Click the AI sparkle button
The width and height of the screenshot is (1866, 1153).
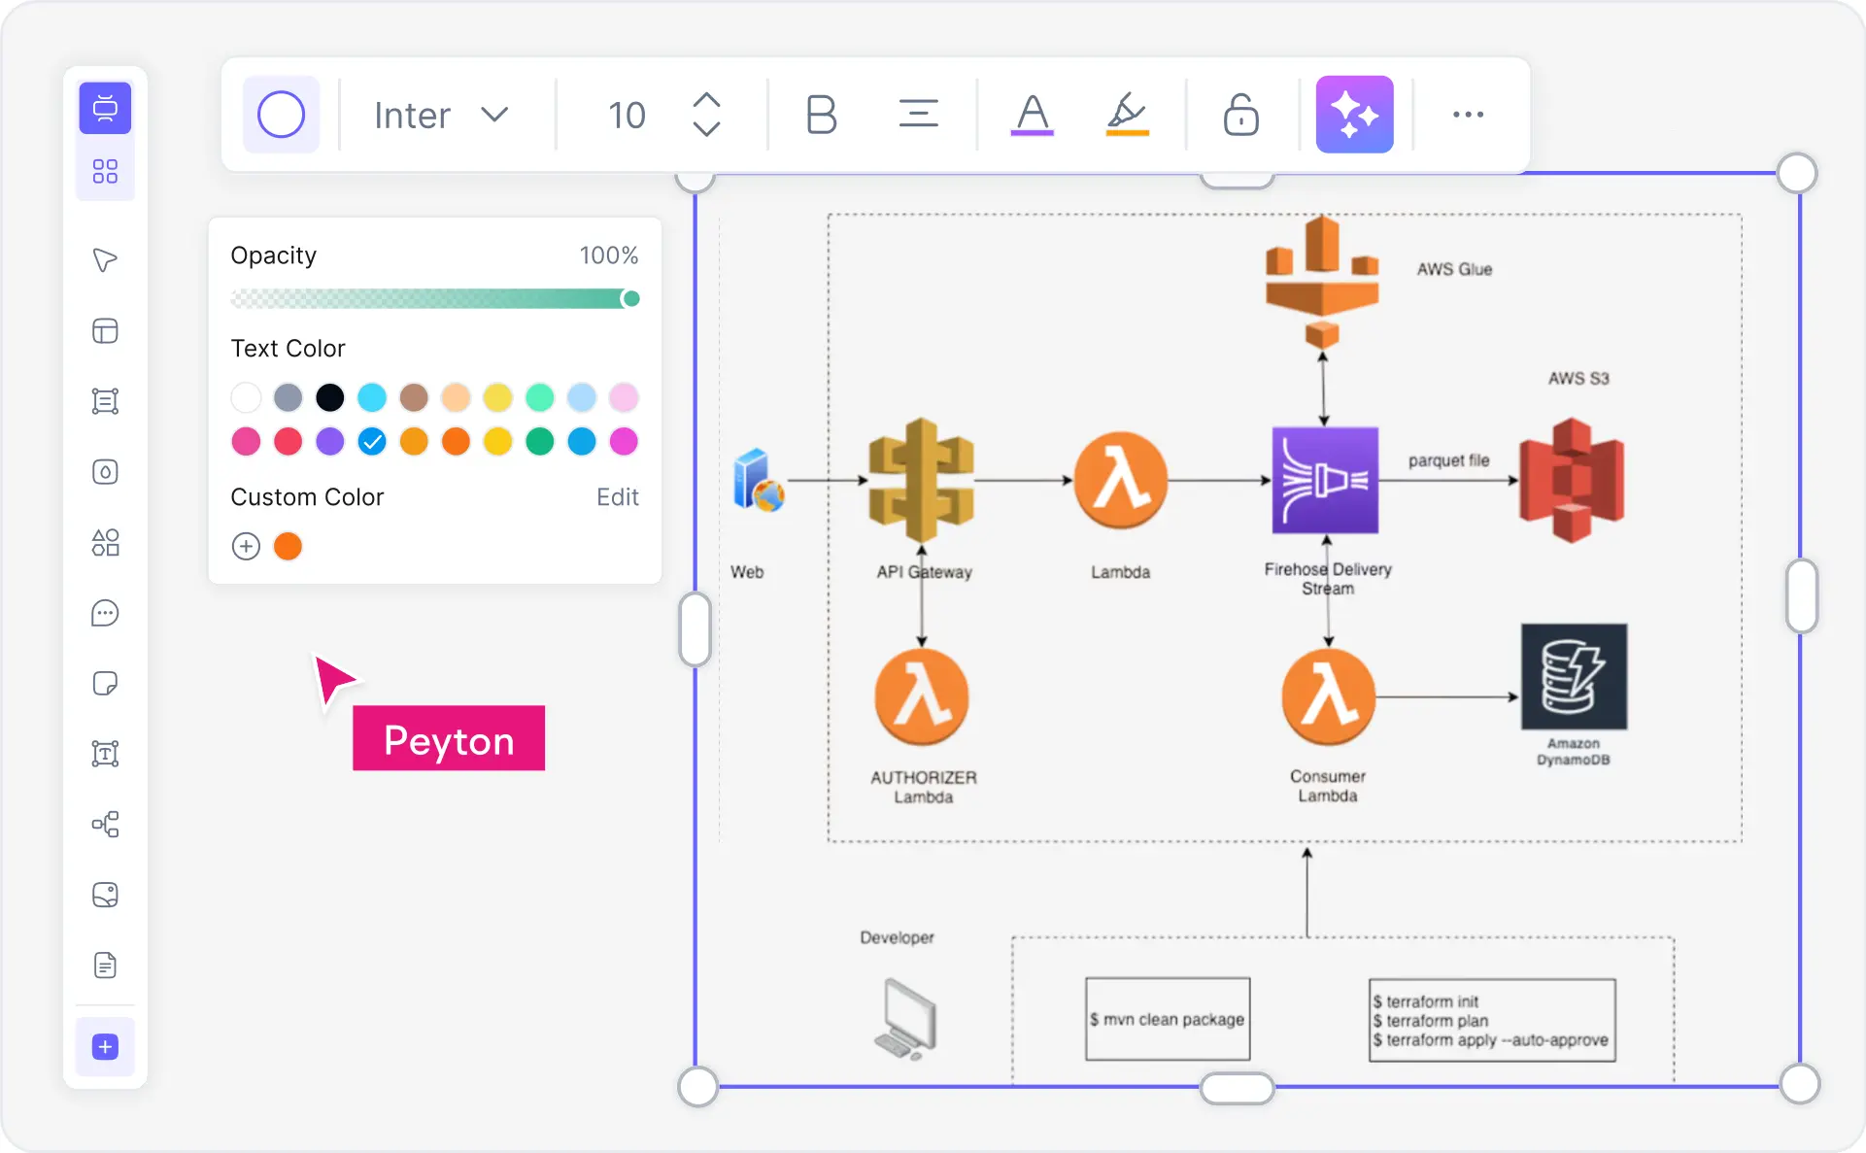point(1354,115)
